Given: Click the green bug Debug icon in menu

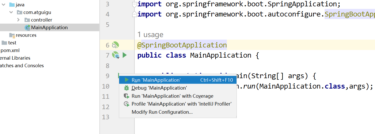Looking at the screenshot, I should (x=126, y=88).
